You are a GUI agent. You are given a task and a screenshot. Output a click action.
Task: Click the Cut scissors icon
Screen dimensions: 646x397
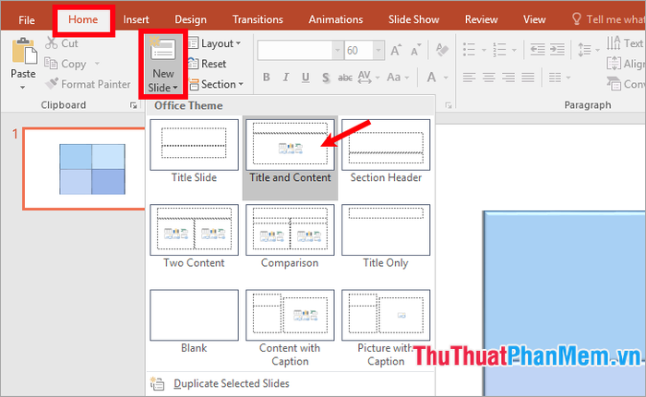pyautogui.click(x=52, y=43)
